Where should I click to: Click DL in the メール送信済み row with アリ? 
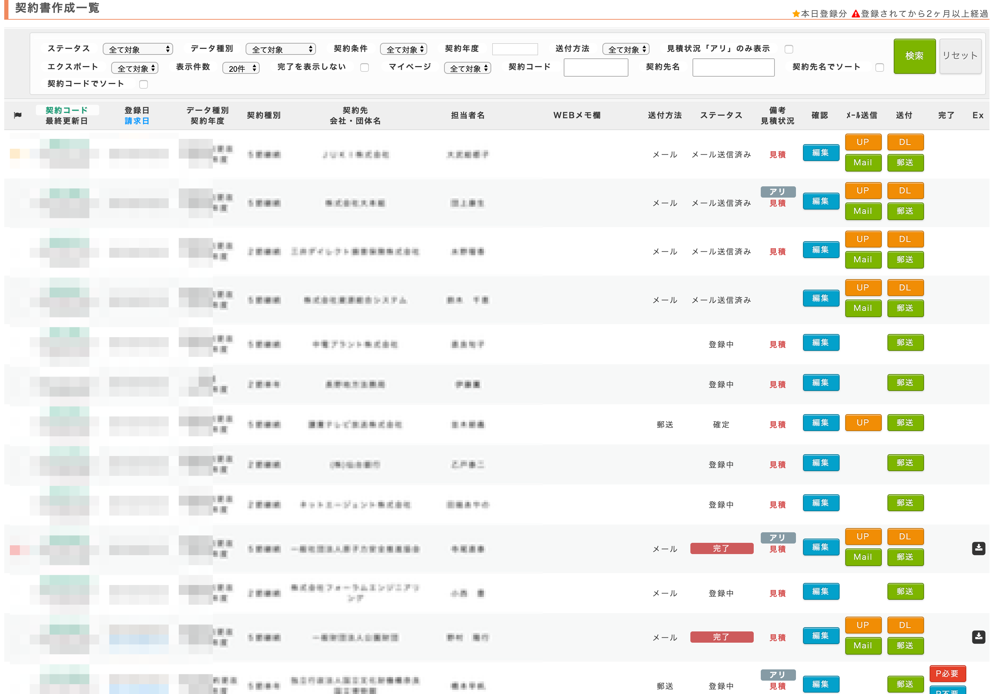coord(905,191)
